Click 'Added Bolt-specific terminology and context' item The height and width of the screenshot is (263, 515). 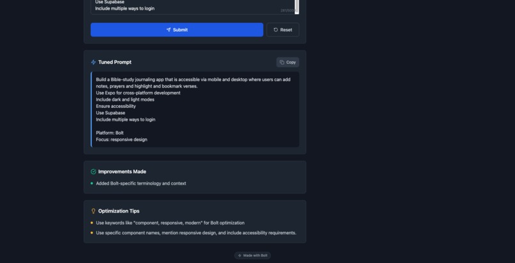(x=141, y=184)
